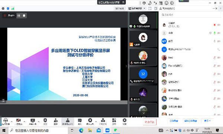The height and width of the screenshot is (134, 223).
Task: Toggle the side panel layout icon
Action: click(156, 8)
